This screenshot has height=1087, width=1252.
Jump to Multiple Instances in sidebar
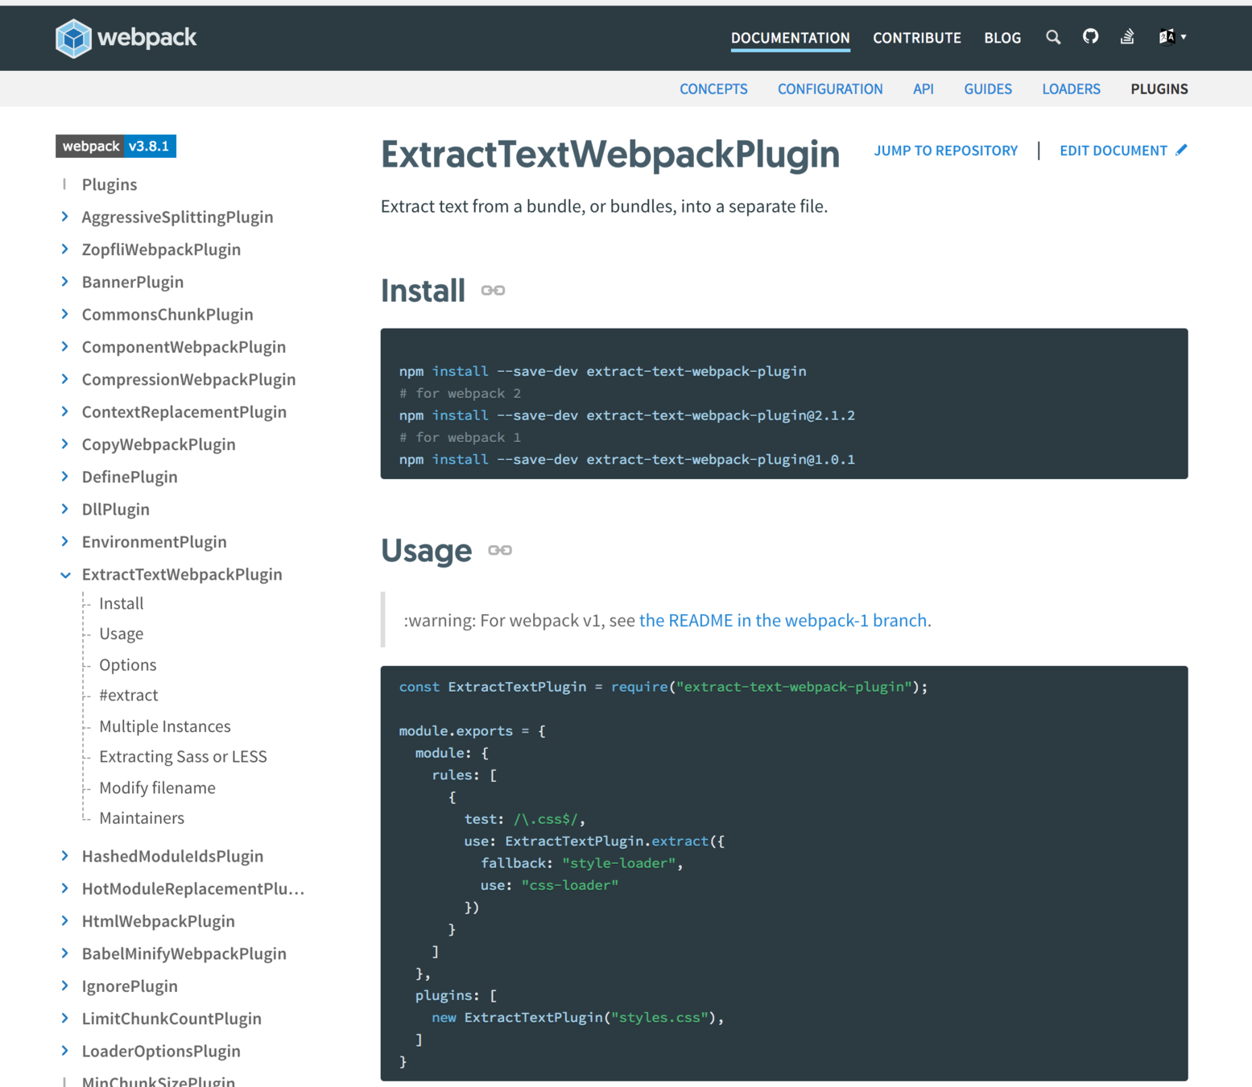coord(164,726)
